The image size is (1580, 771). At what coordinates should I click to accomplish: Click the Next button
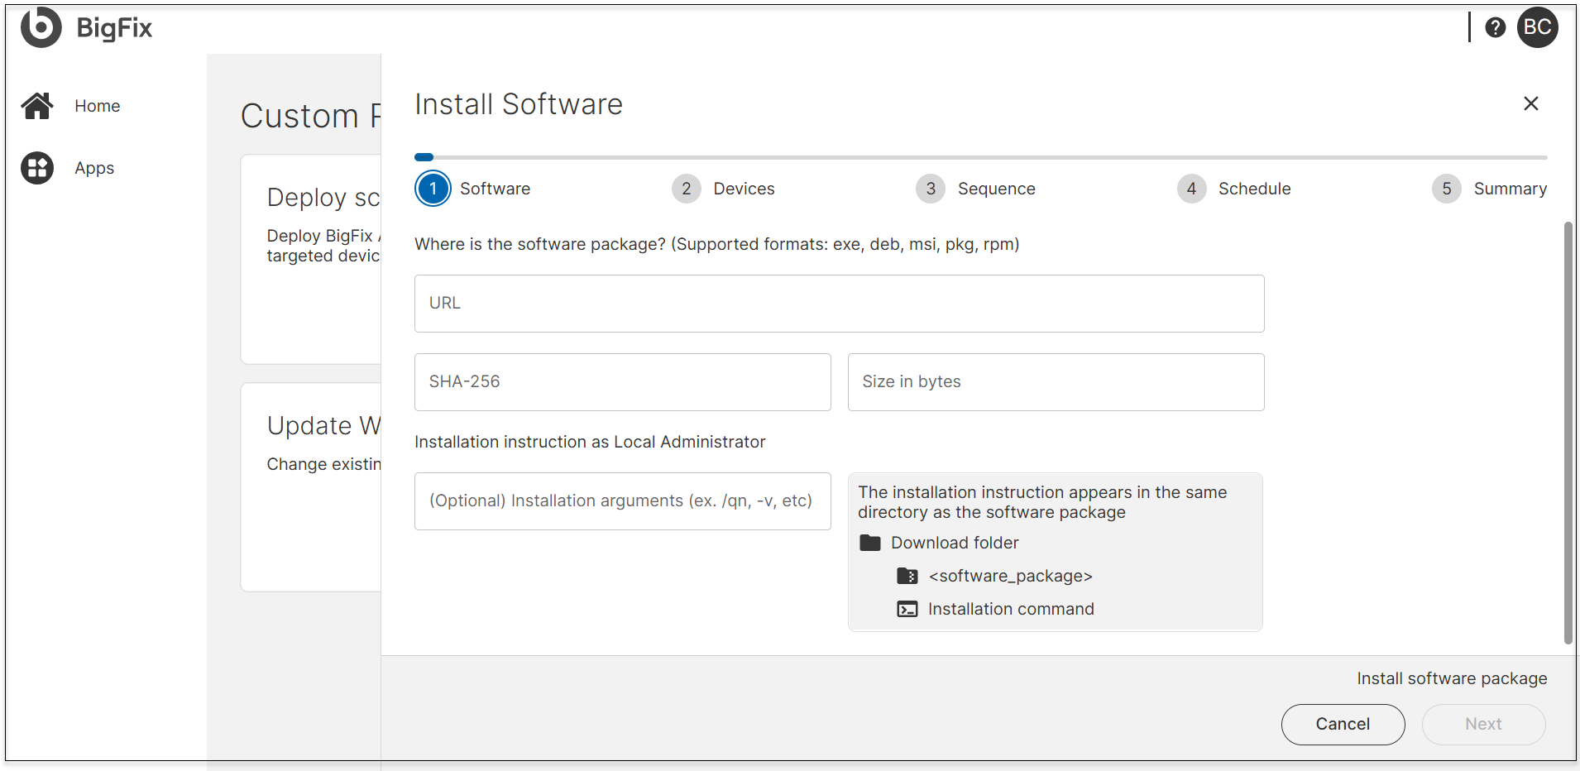coord(1483,724)
